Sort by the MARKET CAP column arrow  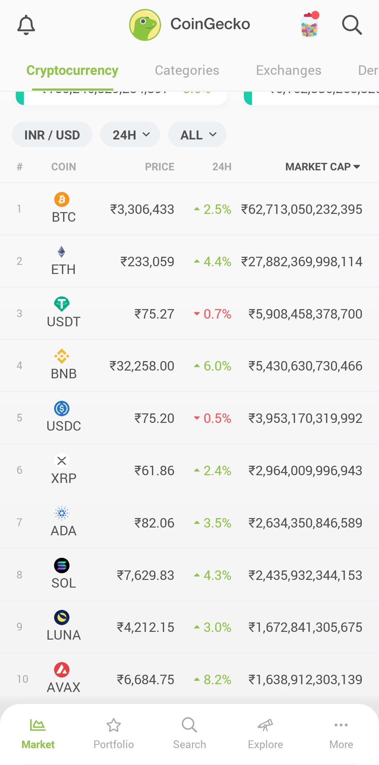click(x=357, y=167)
